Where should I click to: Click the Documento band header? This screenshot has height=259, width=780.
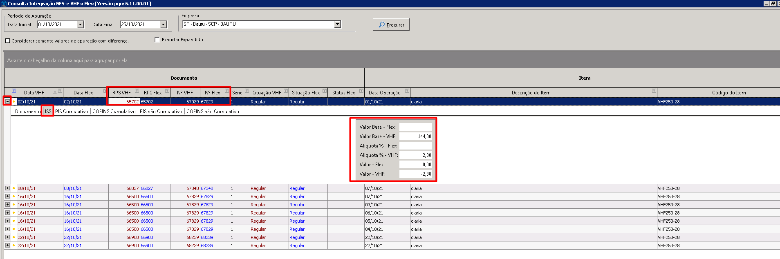[x=184, y=78]
